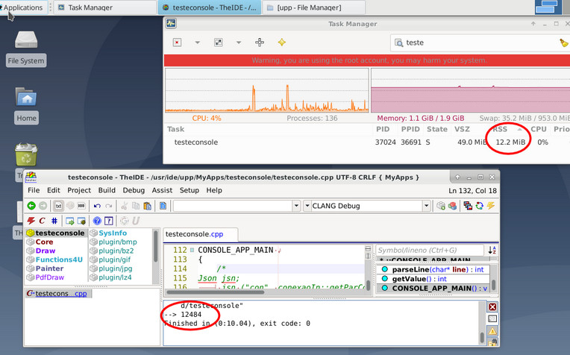570x355 pixels.
Task: Click the blue Help question mark icon
Action: tap(96, 221)
